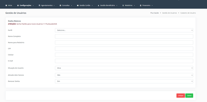Click the Gestão de Usuários page title
The width and height of the screenshot is (207, 102).
pyautogui.click(x=16, y=13)
